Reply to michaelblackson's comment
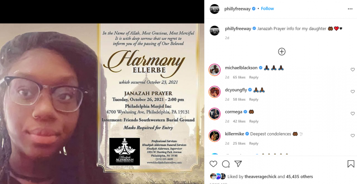This screenshot has height=184, width=357. (254, 77)
